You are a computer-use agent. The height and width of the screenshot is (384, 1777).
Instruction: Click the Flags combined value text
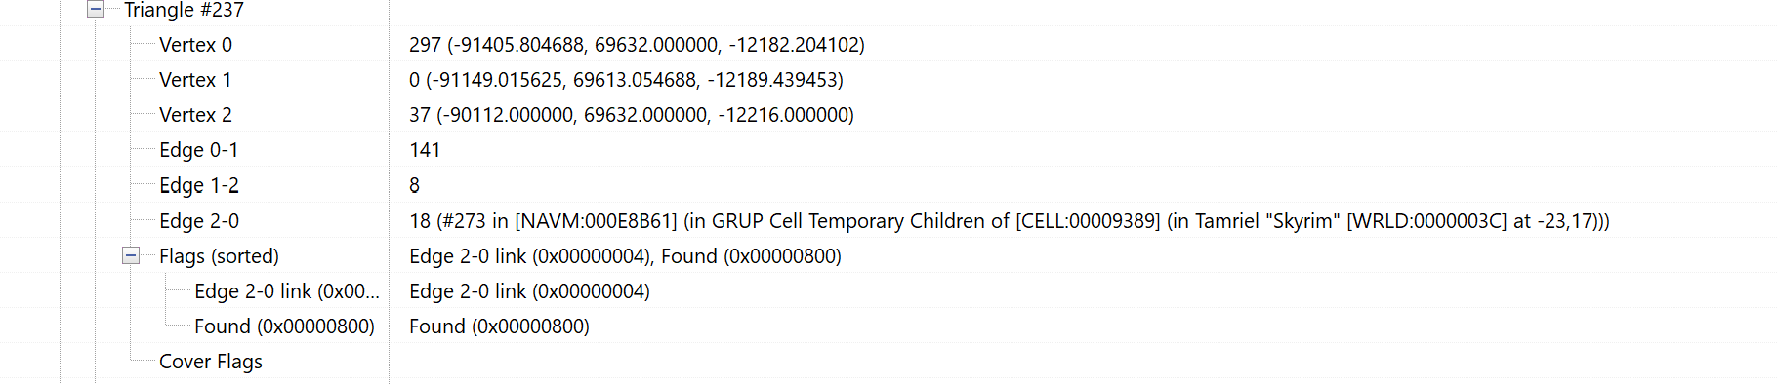[x=625, y=256]
